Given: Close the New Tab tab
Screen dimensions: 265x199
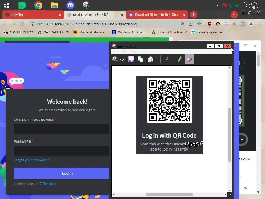Looking at the screenshot, I should coord(60,15).
